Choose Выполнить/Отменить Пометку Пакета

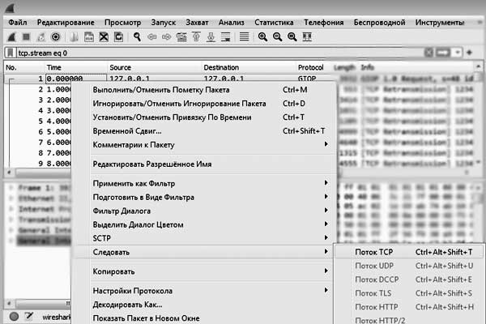point(205,90)
